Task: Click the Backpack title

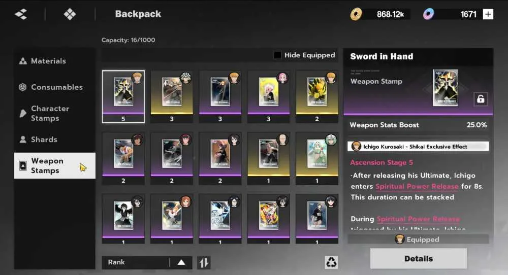Action: click(138, 14)
